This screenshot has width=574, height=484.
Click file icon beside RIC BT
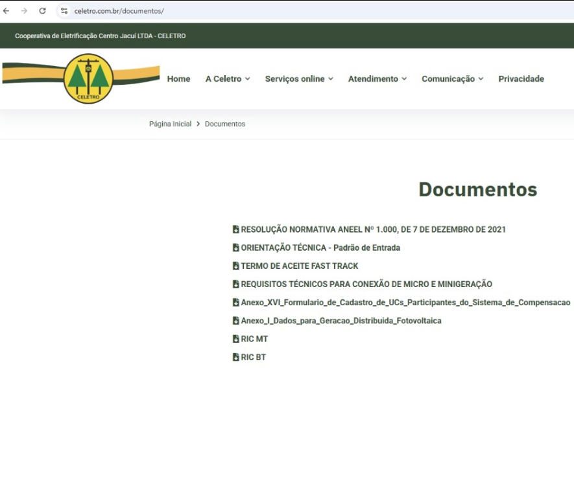coord(235,358)
